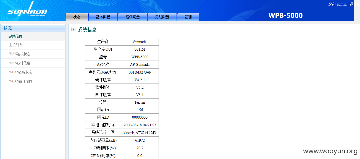360x159 pixels.
Task: Open the 状态 tab
Action: tap(77, 17)
